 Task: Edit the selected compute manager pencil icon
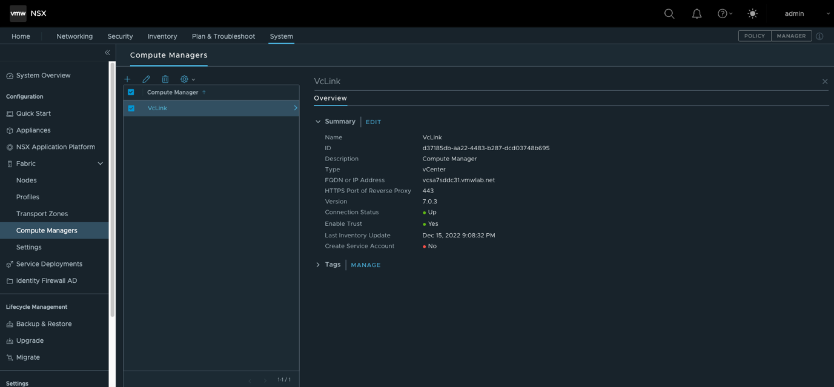[x=146, y=79]
